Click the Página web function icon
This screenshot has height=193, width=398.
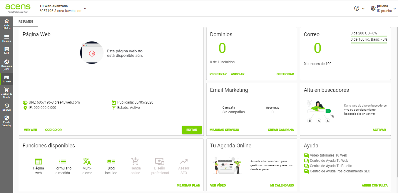(x=39, y=162)
